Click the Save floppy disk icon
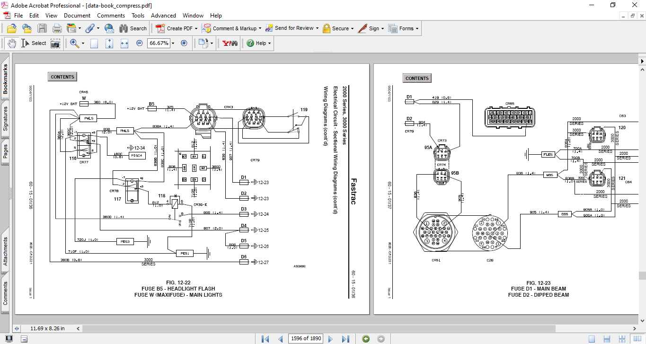Screen dimensions: 646x344 point(42,28)
